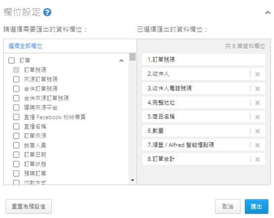The image size is (274, 218).
Task: Remove 訂單合計 from selected fields
Action: coord(257,160)
